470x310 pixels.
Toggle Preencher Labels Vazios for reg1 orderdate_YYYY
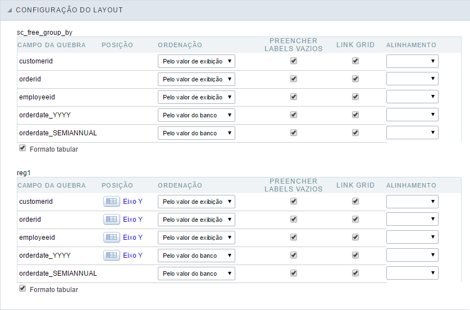click(x=294, y=255)
